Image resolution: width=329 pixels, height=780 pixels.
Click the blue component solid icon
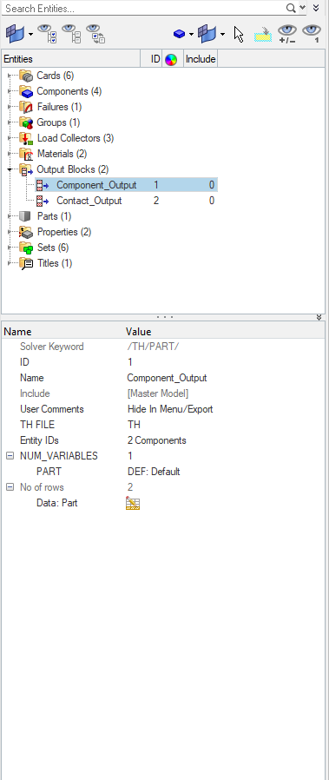[180, 34]
